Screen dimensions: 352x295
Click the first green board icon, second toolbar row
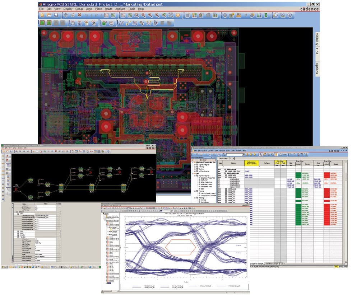point(42,23)
